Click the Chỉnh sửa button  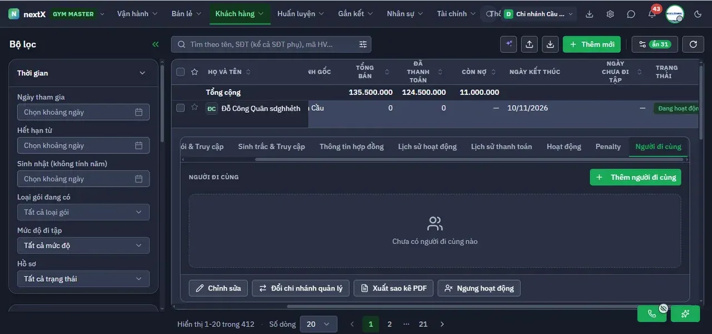(219, 288)
